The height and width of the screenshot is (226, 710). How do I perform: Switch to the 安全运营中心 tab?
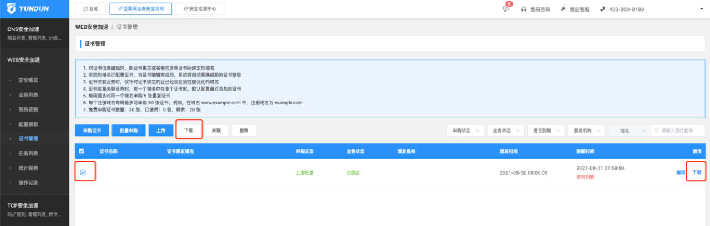point(200,9)
